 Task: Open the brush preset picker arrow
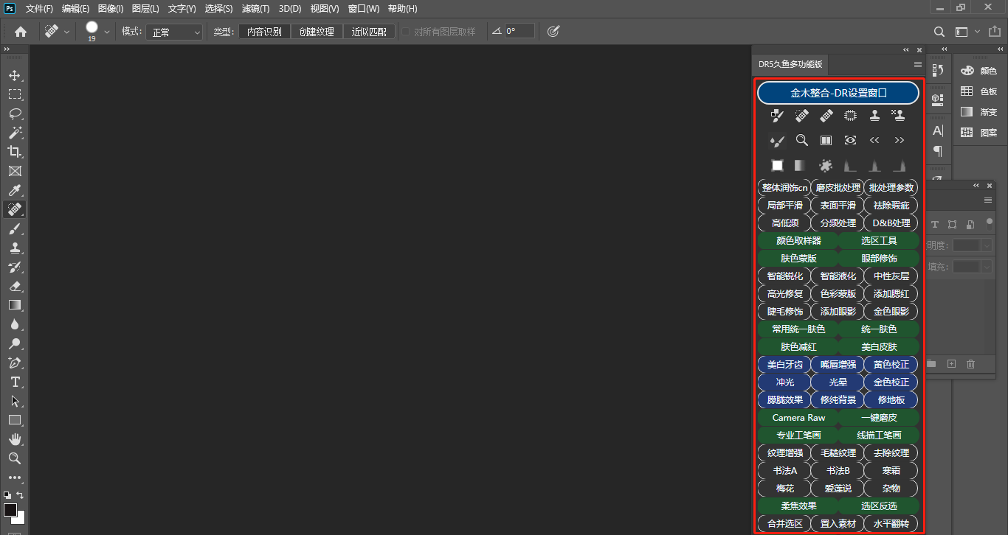pos(107,32)
